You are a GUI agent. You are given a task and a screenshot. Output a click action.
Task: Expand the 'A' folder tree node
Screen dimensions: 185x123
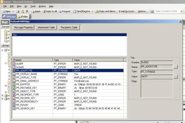click(x=2, y=96)
